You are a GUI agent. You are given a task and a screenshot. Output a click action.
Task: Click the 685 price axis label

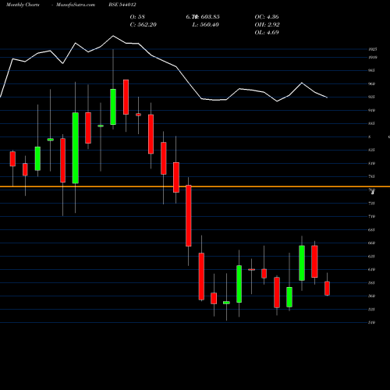point(371,230)
